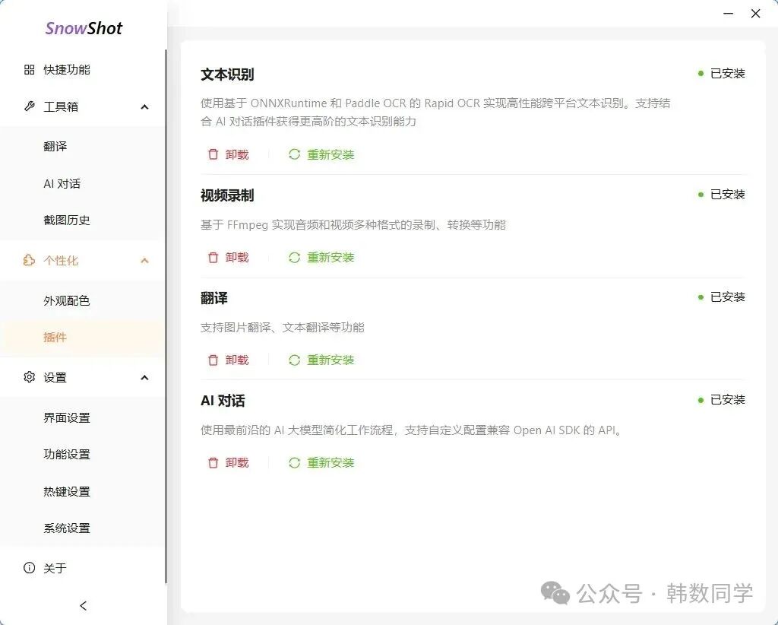Click the 快捷功能 grid icon
Image resolution: width=778 pixels, height=625 pixels.
(x=30, y=69)
